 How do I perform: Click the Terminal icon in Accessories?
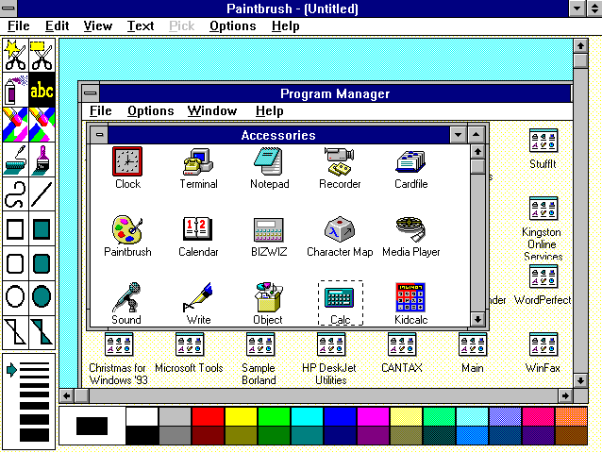click(x=198, y=161)
